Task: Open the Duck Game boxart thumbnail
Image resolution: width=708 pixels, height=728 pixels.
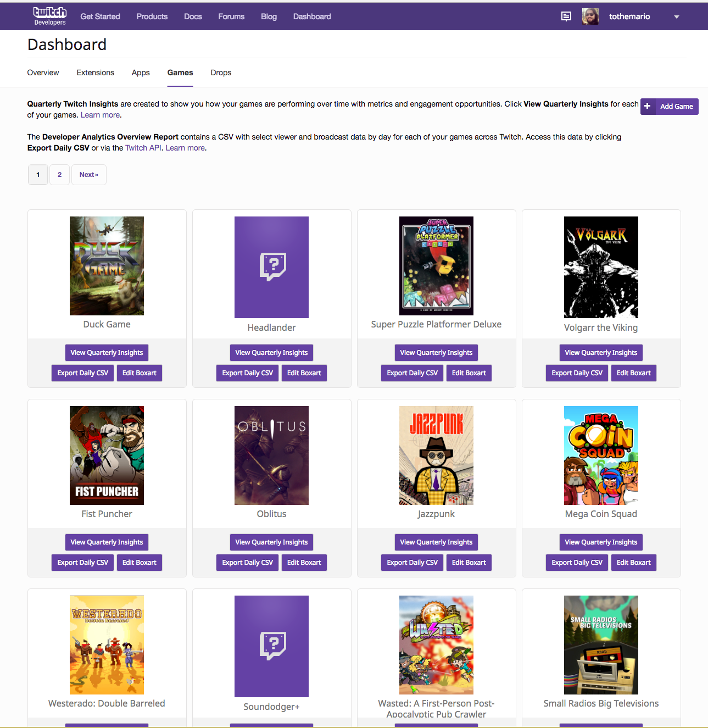Action: pyautogui.click(x=107, y=266)
